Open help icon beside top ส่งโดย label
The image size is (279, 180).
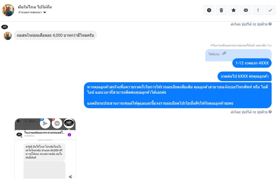(270, 24)
